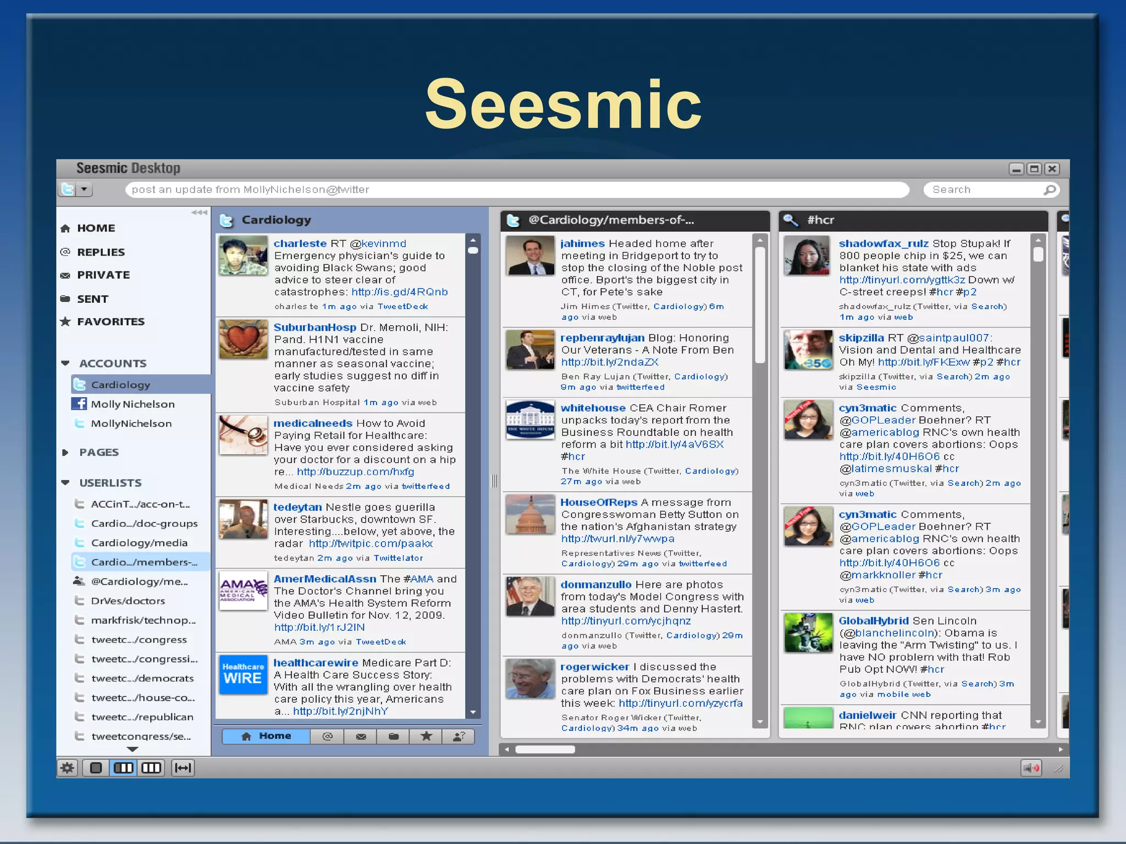The height and width of the screenshot is (844, 1126).
Task: Open REPLIES in the sidebar
Action: (x=101, y=252)
